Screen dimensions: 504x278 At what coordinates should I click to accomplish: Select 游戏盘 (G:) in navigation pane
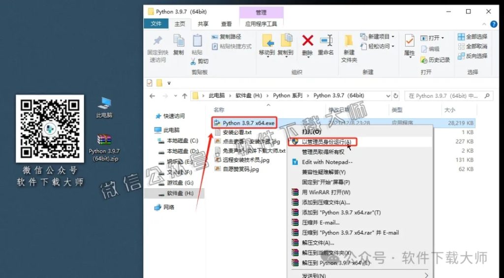tap(176, 183)
